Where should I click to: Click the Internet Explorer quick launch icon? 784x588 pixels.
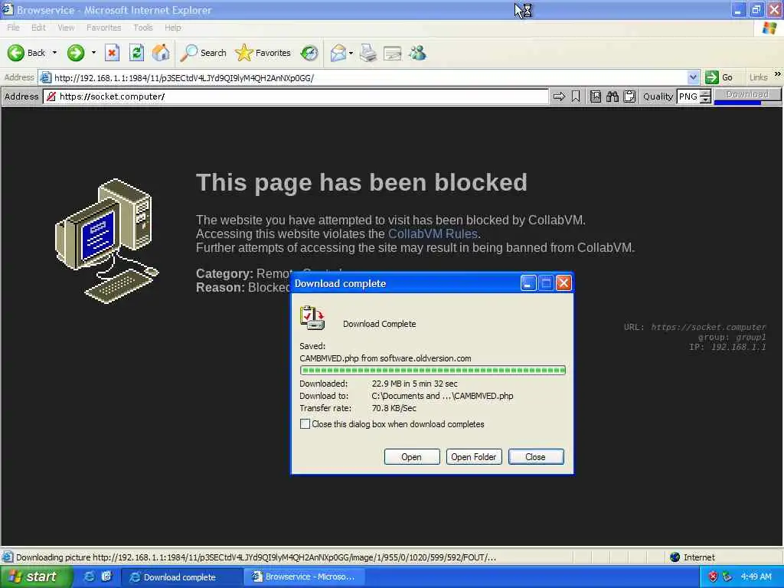(x=89, y=577)
